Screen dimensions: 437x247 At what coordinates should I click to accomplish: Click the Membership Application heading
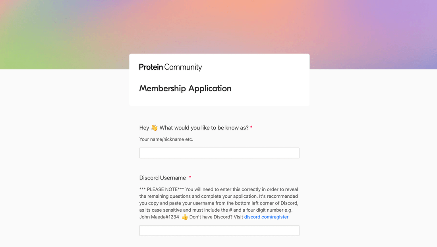(186, 88)
